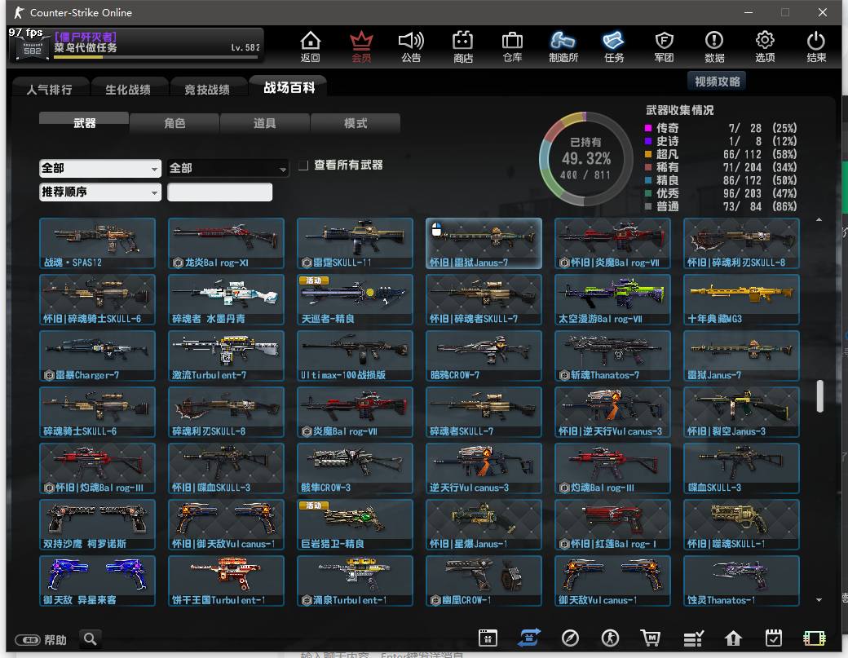This screenshot has height=658, width=848.
Task: Open the 任务 missions icon
Action: click(614, 46)
